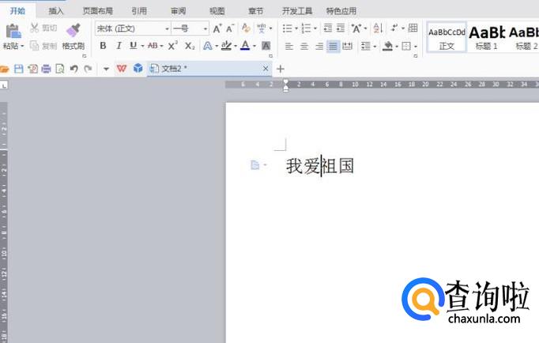
Task: Toggle bold formatting
Action: [103, 46]
